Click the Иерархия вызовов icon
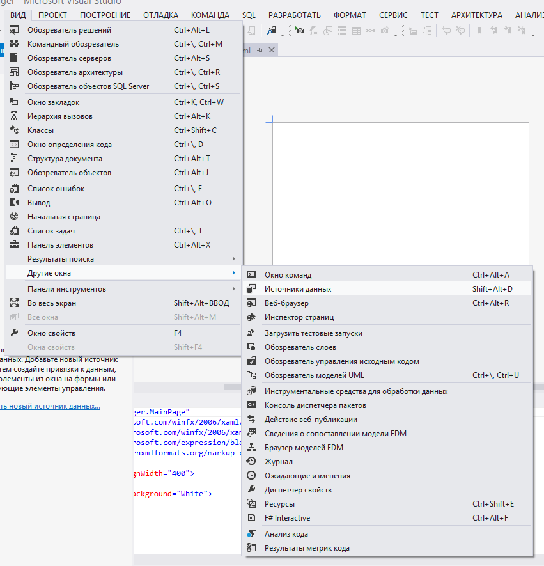 [14, 116]
